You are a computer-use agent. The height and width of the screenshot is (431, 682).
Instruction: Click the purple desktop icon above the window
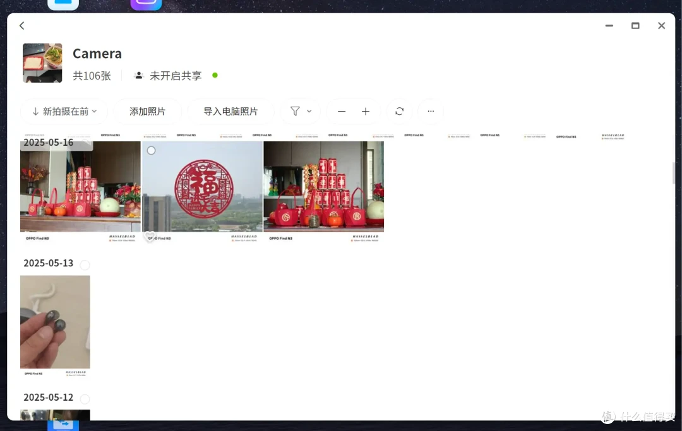tap(146, 5)
